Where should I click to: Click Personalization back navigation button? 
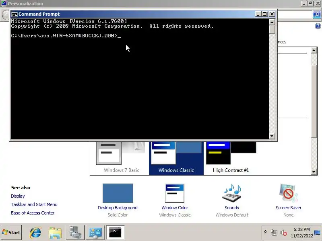tap(6, 15)
